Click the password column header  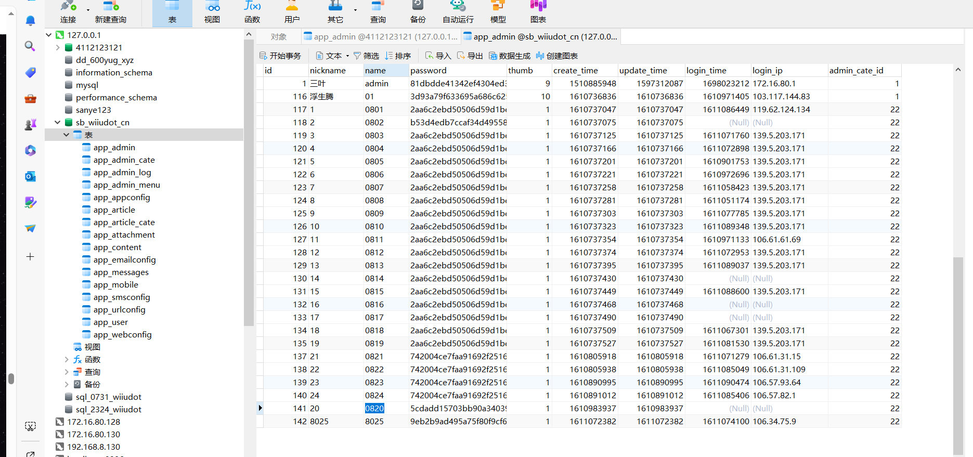pyautogui.click(x=457, y=70)
